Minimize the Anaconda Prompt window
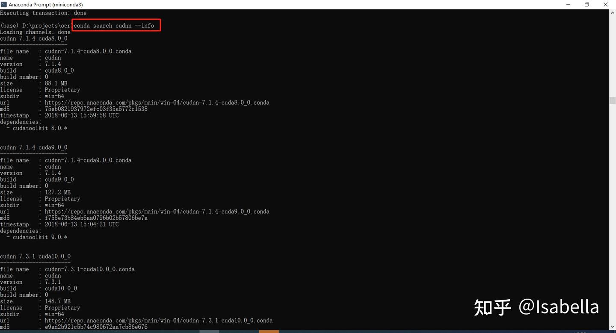 coord(568,4)
